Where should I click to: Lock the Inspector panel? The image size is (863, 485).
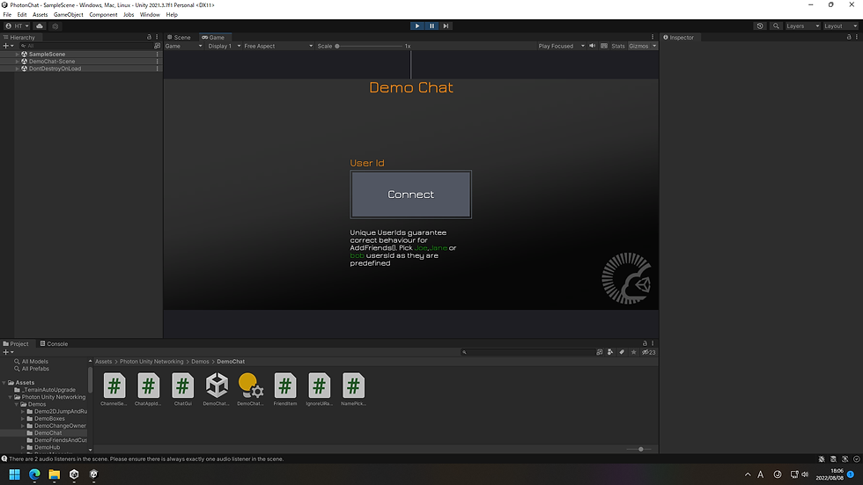pyautogui.click(x=849, y=37)
